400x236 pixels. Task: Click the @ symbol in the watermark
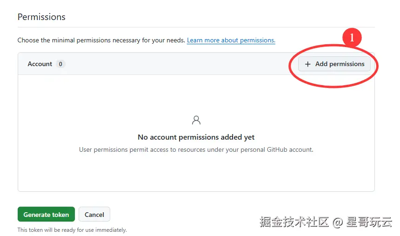tap(338, 222)
